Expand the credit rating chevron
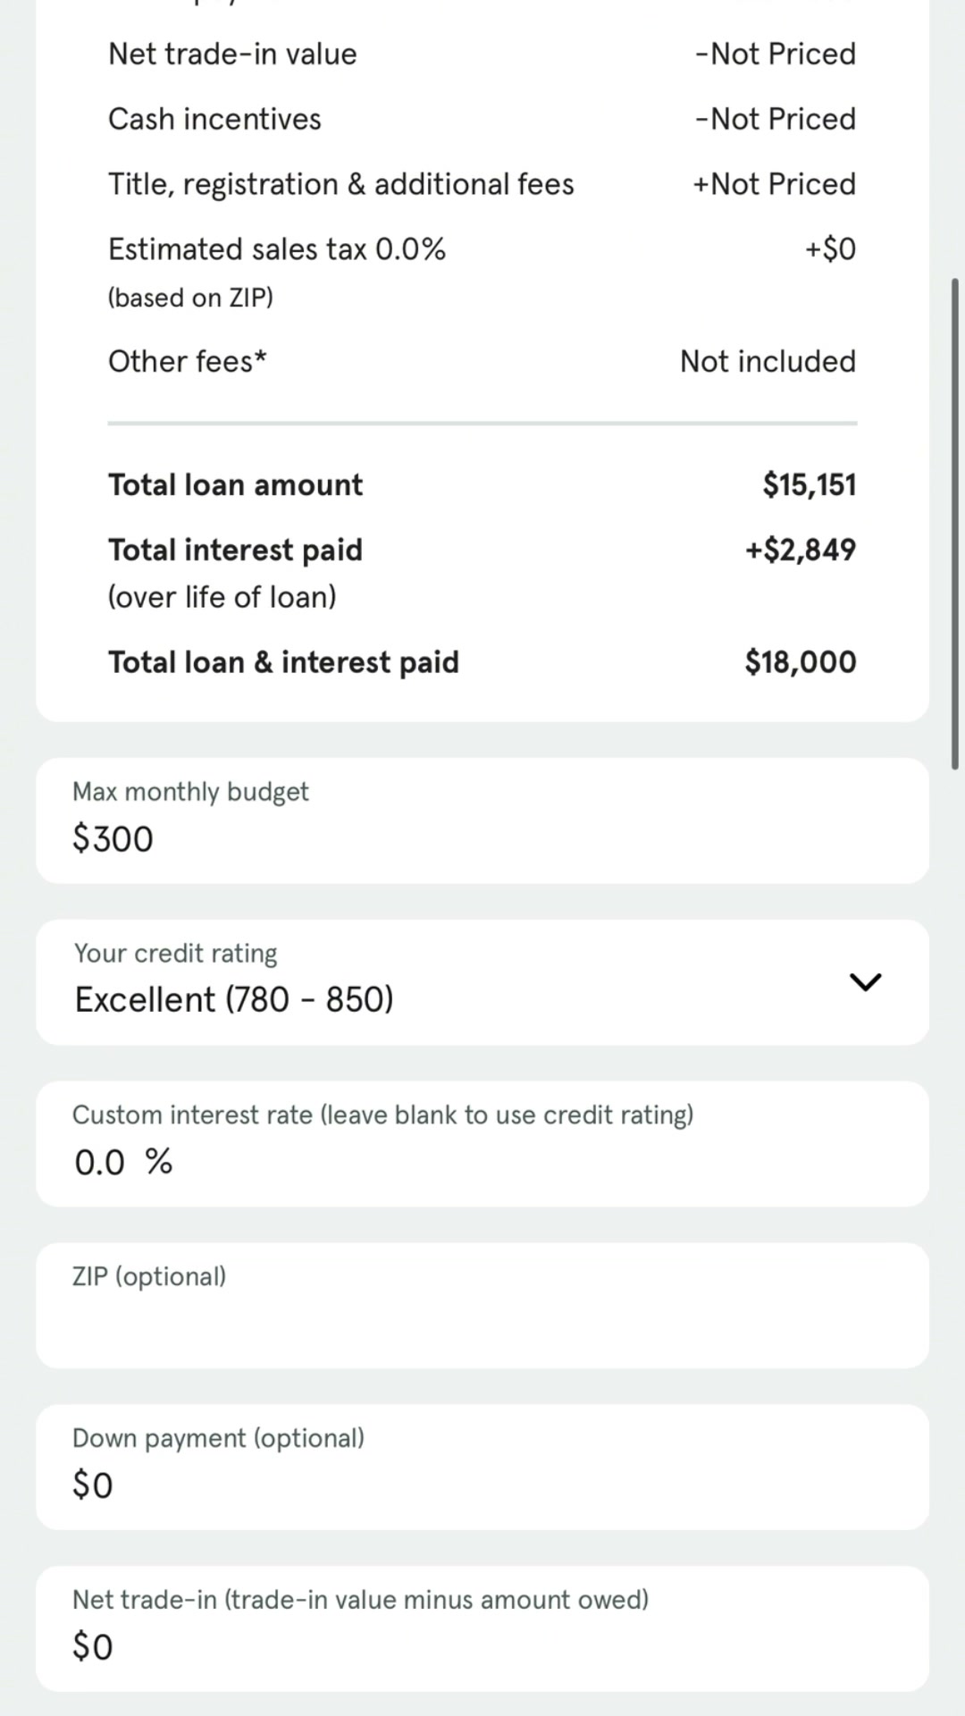Screen dimensions: 965x1716 [864, 982]
